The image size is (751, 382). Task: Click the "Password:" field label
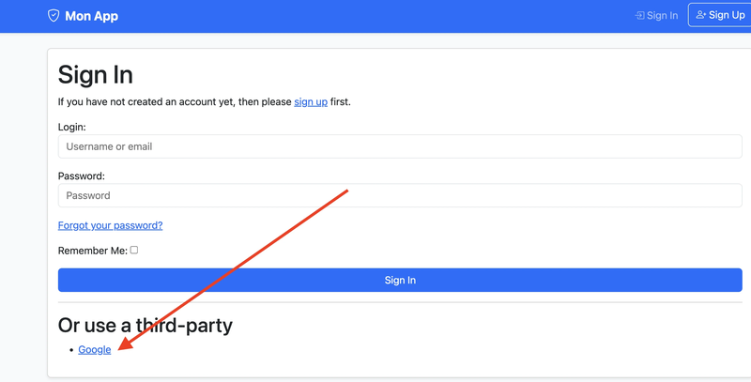coord(82,176)
